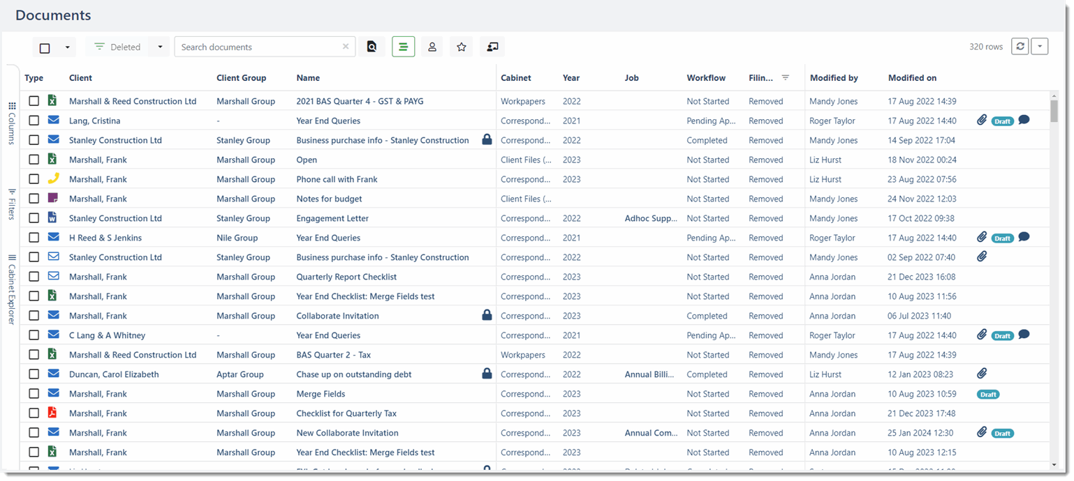This screenshot has height=481, width=1074.
Task: Click paperclip on Duncan, Carol Elizabeth row
Action: 982,374
